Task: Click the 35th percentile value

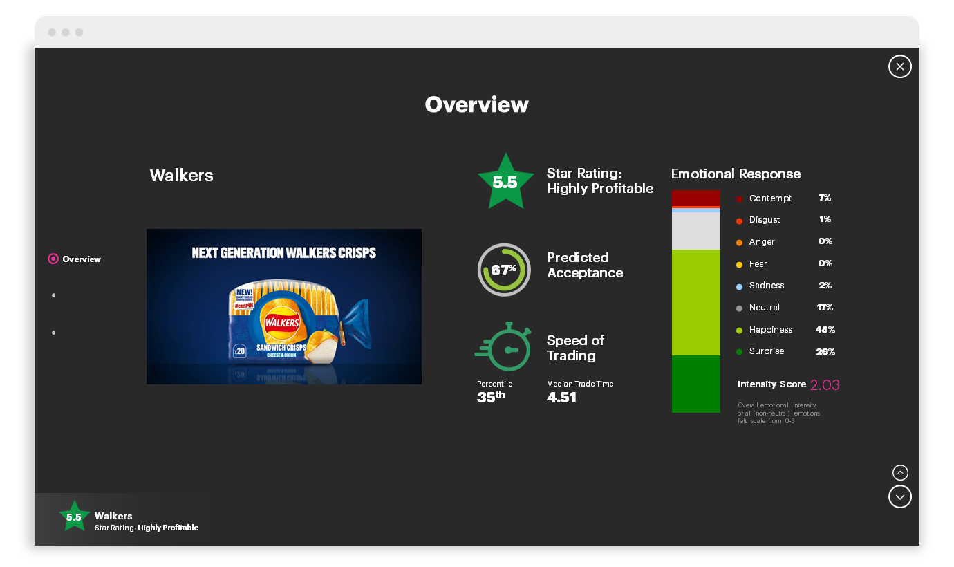Action: coord(491,398)
